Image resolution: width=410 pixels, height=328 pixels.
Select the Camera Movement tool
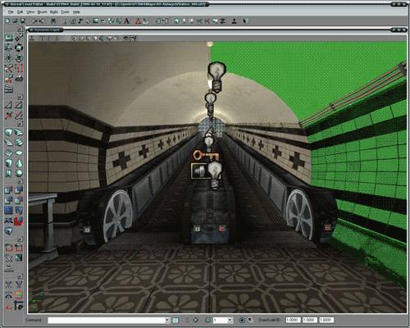(x=9, y=38)
